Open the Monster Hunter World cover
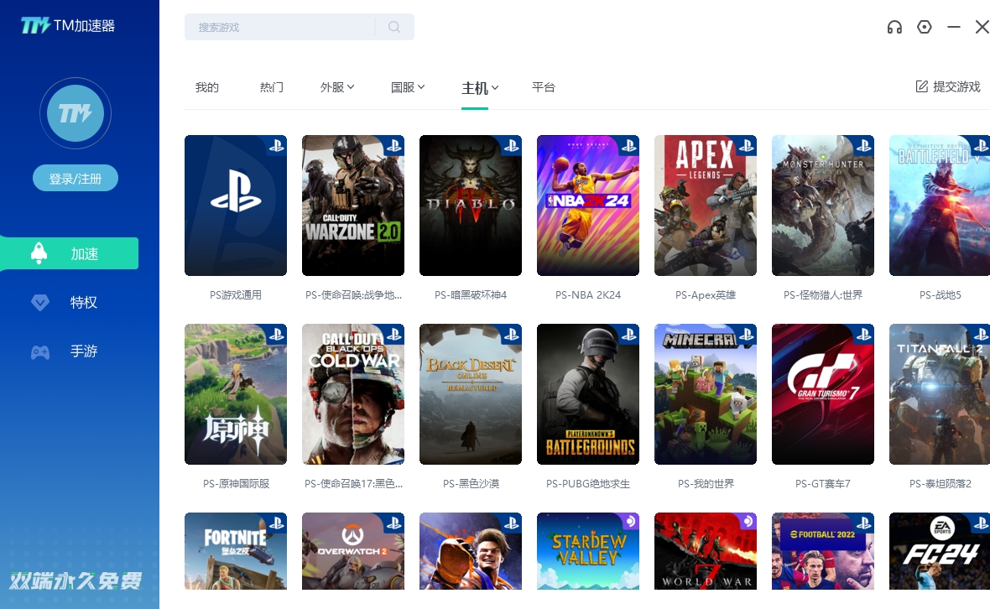Viewport: 990px width, 609px height. [823, 206]
